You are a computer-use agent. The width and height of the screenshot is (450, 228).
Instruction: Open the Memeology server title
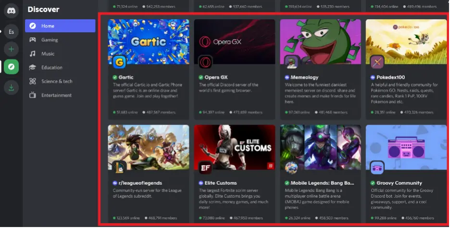point(304,77)
